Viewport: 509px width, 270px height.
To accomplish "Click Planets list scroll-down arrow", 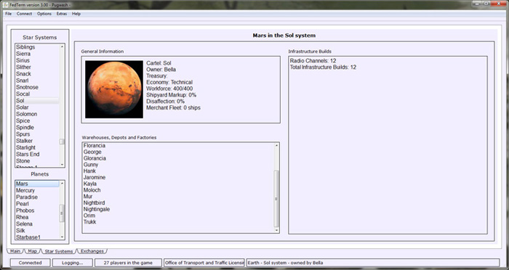I will 62,237.
